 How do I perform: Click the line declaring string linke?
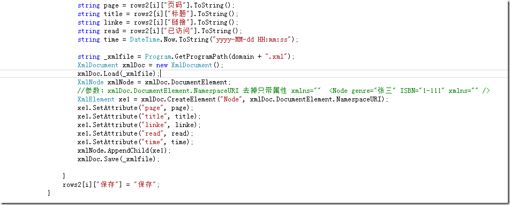tap(158, 22)
